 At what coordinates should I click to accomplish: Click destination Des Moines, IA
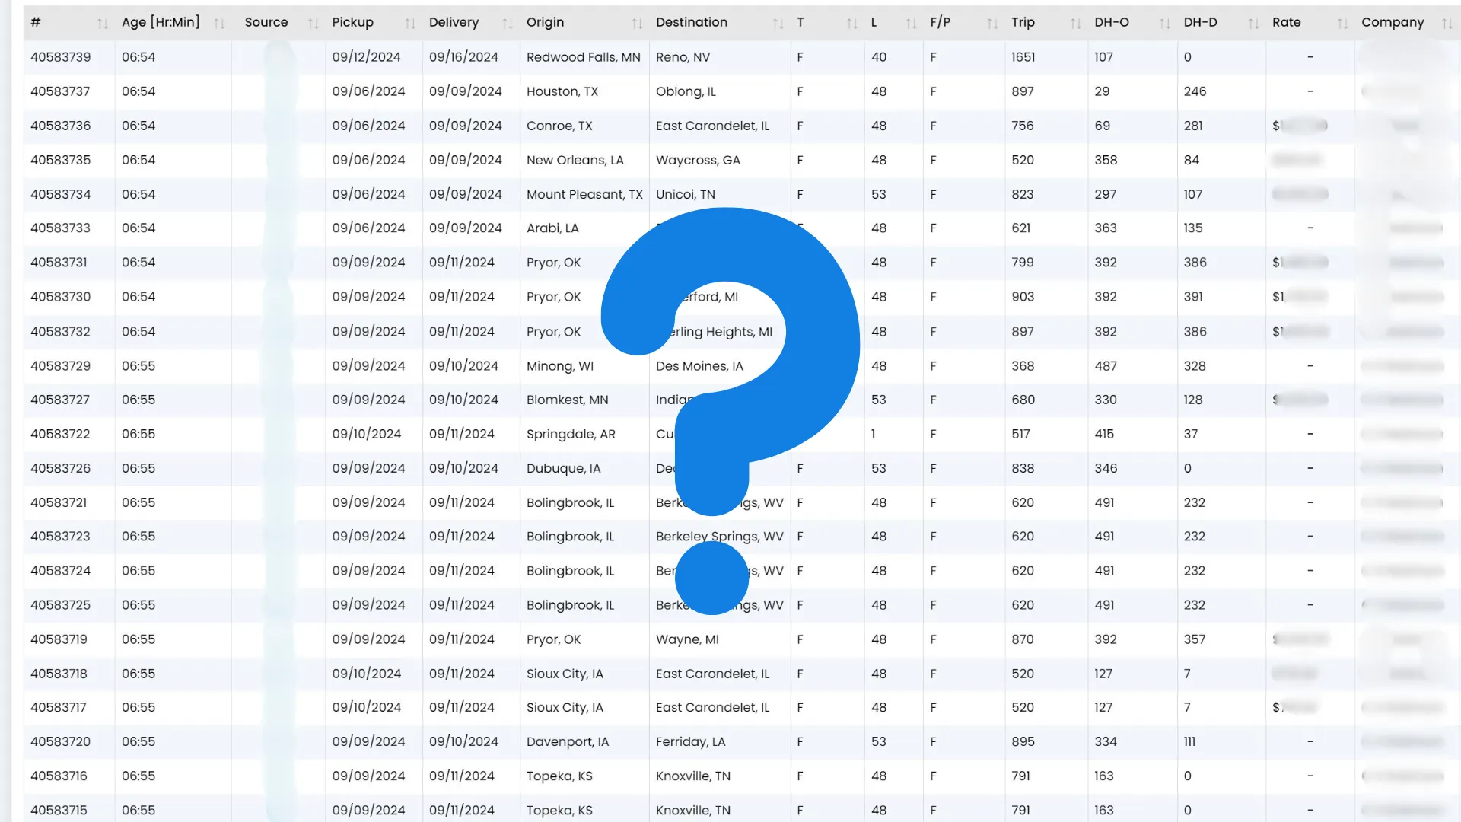(x=699, y=365)
